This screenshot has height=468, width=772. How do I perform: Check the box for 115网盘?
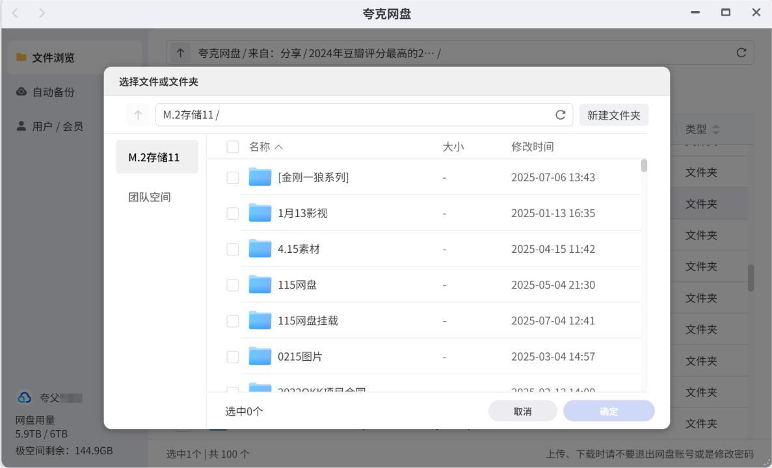(232, 285)
